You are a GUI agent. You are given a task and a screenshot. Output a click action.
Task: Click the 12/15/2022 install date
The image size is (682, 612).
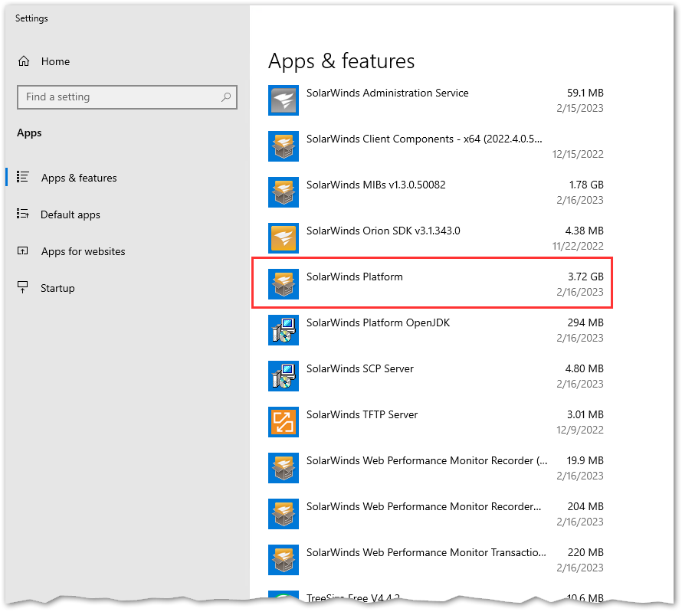[578, 154]
